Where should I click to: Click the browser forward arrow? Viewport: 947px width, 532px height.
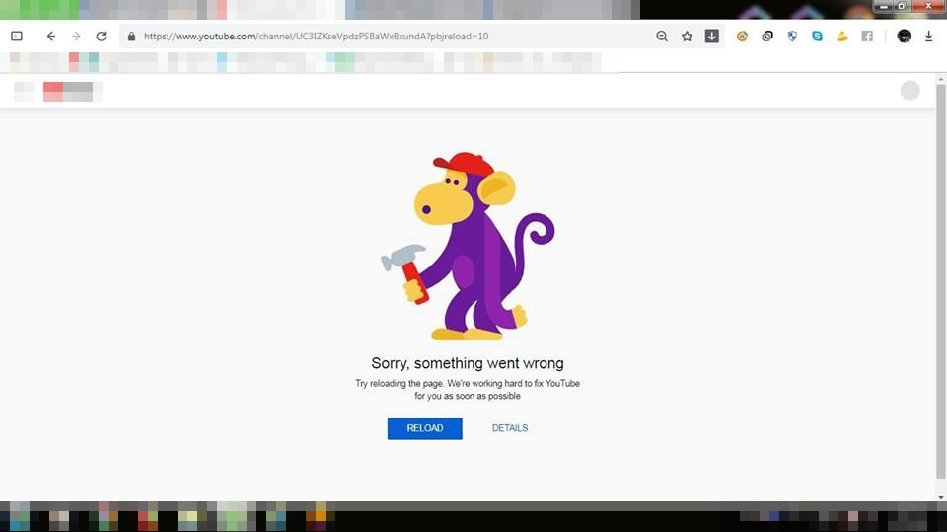pos(76,37)
